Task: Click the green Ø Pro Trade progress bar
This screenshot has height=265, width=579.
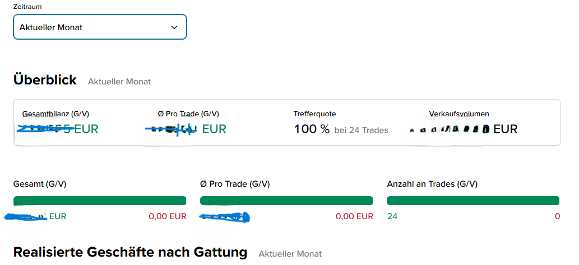Action: click(x=286, y=201)
